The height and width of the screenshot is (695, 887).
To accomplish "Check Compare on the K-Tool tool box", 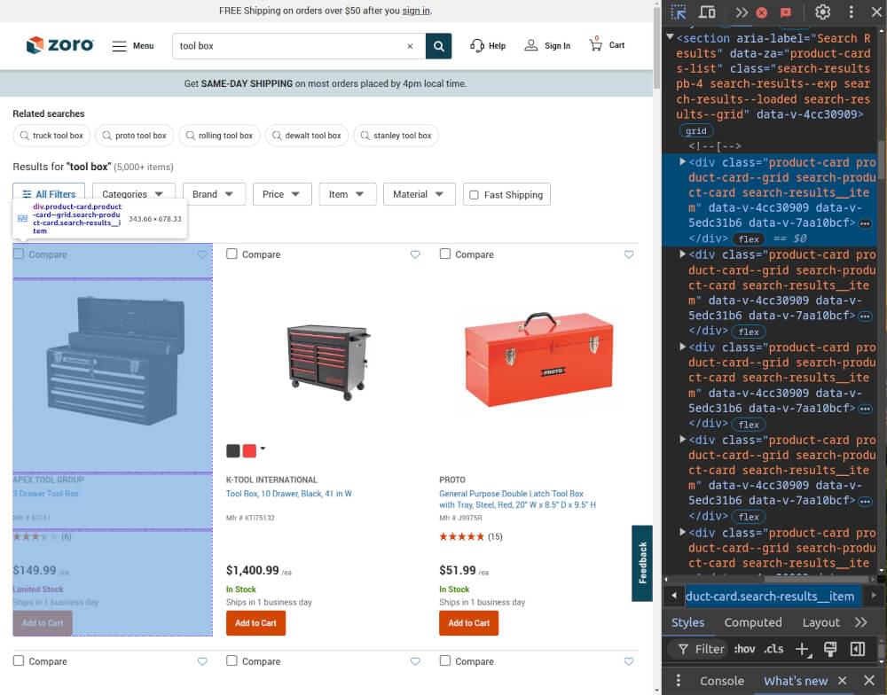I will coord(232,254).
